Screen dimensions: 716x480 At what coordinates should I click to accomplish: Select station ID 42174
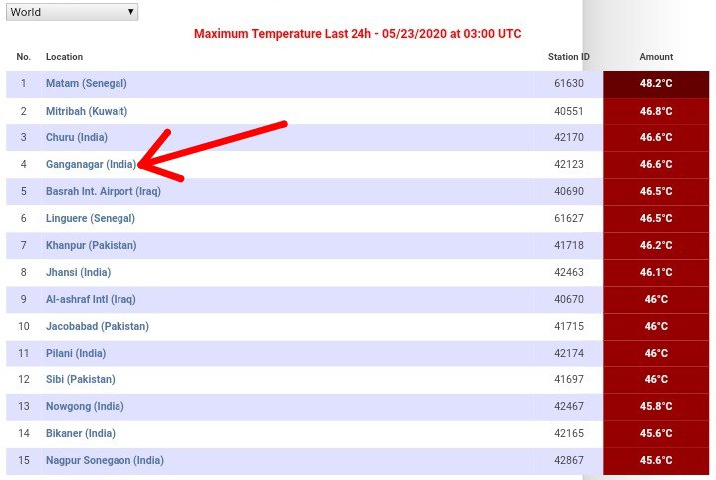568,354
